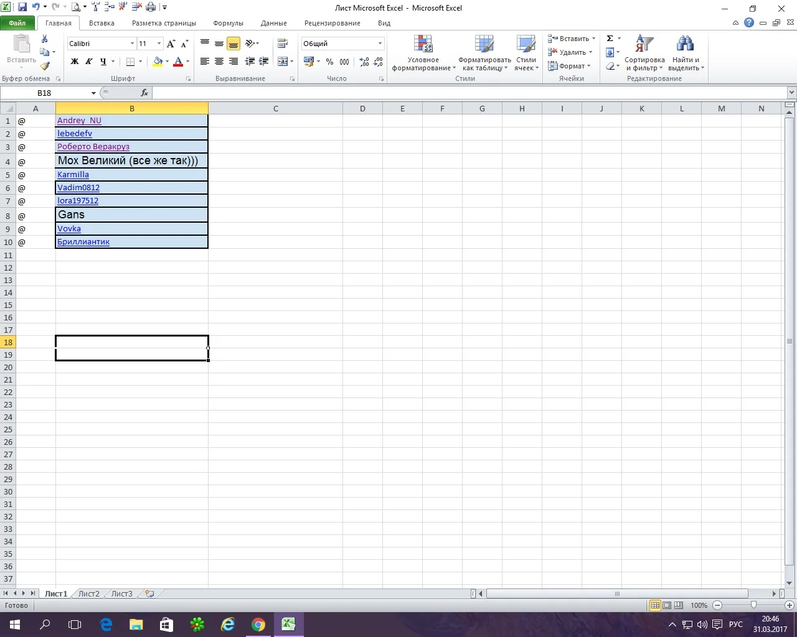
Task: Click the fill color yellow paint bucket
Action: tap(158, 62)
